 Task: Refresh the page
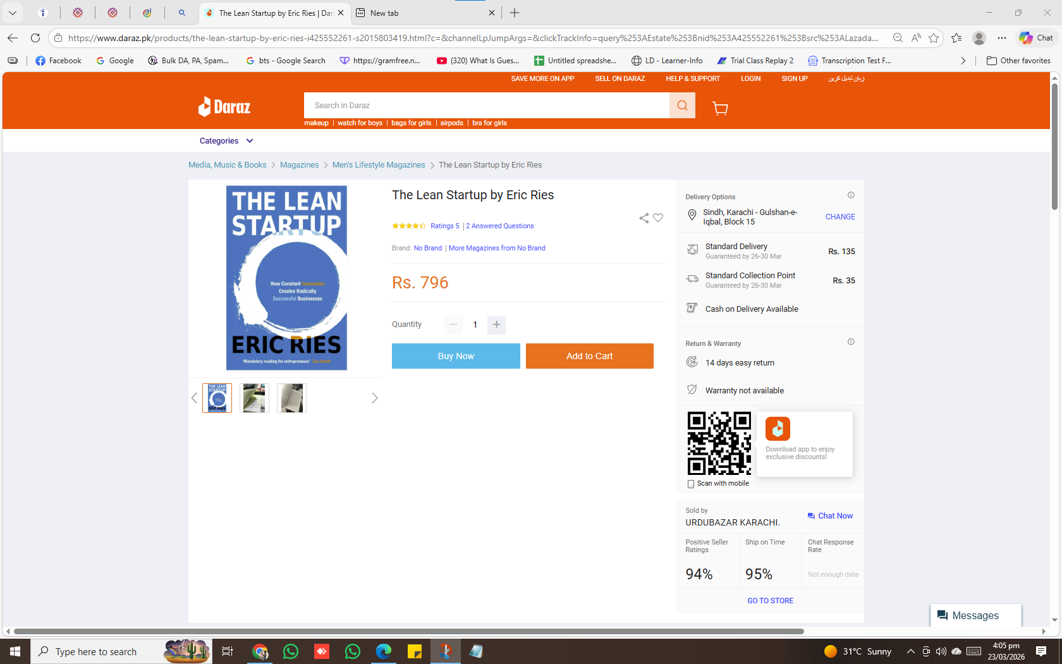(x=35, y=38)
